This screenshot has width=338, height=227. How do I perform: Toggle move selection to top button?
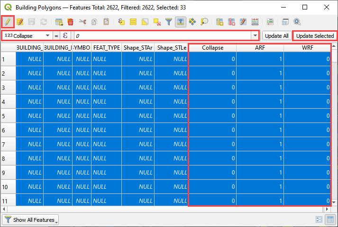tap(181, 22)
